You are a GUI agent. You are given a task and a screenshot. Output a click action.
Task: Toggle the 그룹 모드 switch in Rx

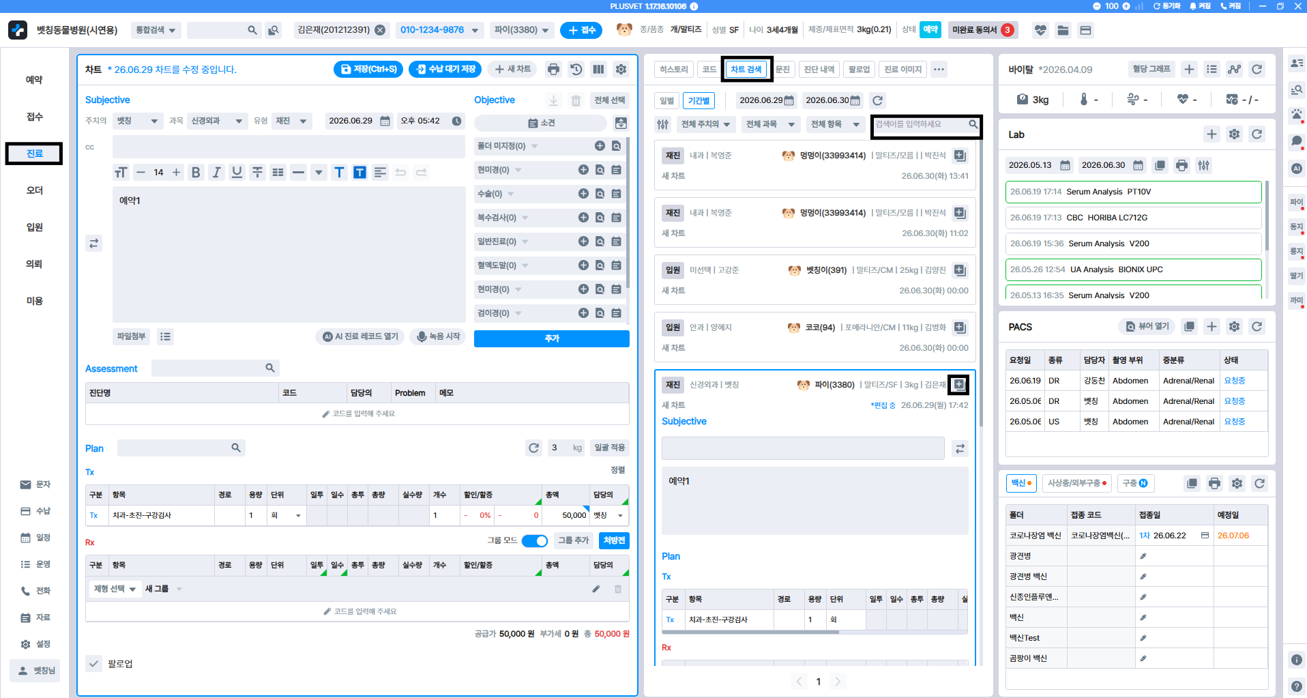(x=535, y=540)
